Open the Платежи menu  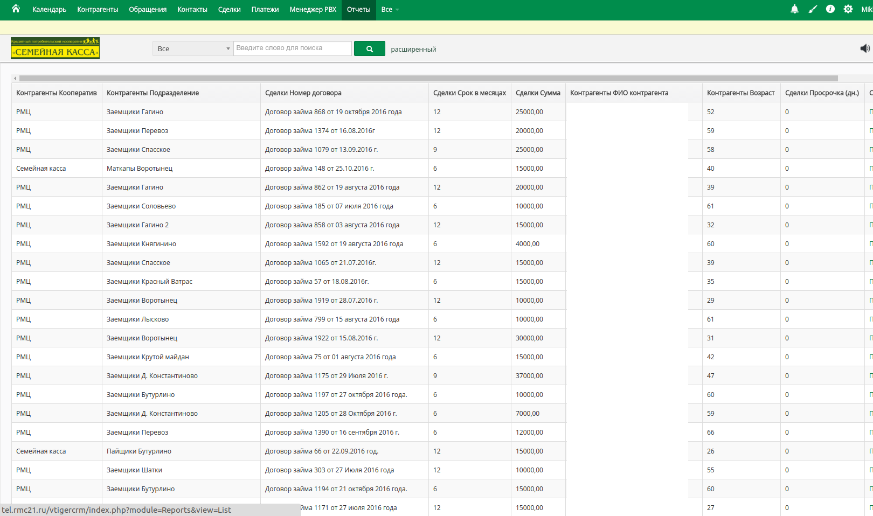(265, 9)
